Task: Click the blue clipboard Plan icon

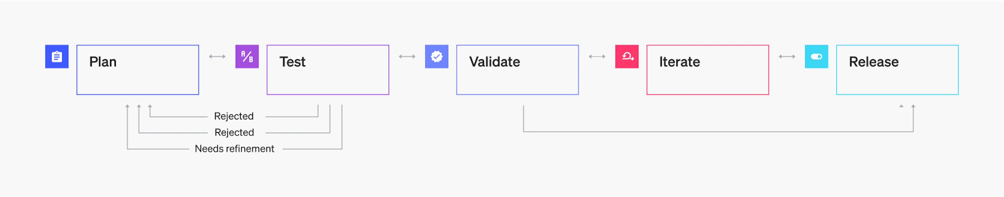Action: 57,56
